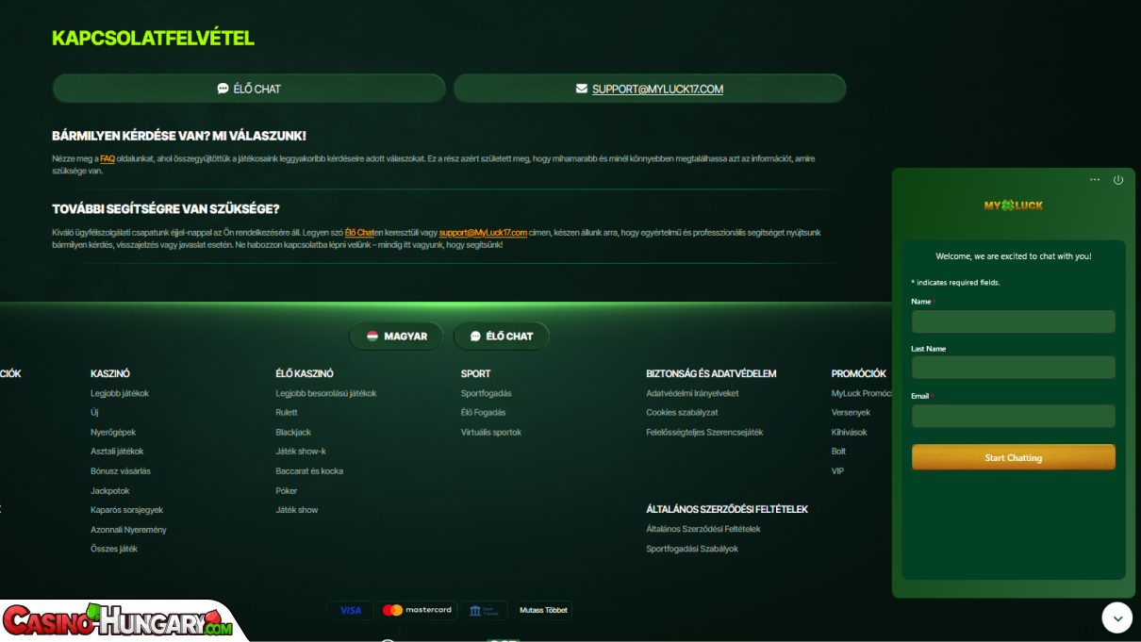The height and width of the screenshot is (642, 1141).
Task: Click the wide Élő Chat button under Kapcsolatfelvétel
Action: tap(249, 89)
